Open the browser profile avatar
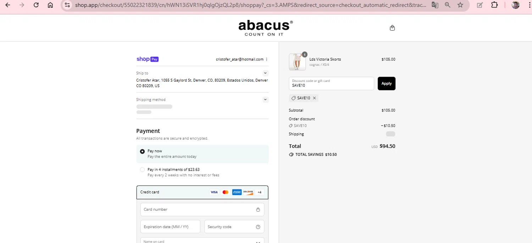The width and height of the screenshot is (532, 243). pos(516,5)
